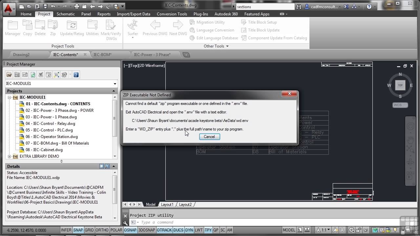Image resolution: width=420 pixels, height=236 pixels.
Task: Toggle OTRACK in status bar
Action: pos(164,230)
